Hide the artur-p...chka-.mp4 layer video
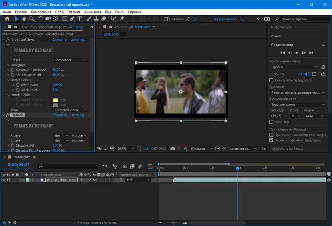Viewport: 332px width, 226px height. [x=4, y=180]
